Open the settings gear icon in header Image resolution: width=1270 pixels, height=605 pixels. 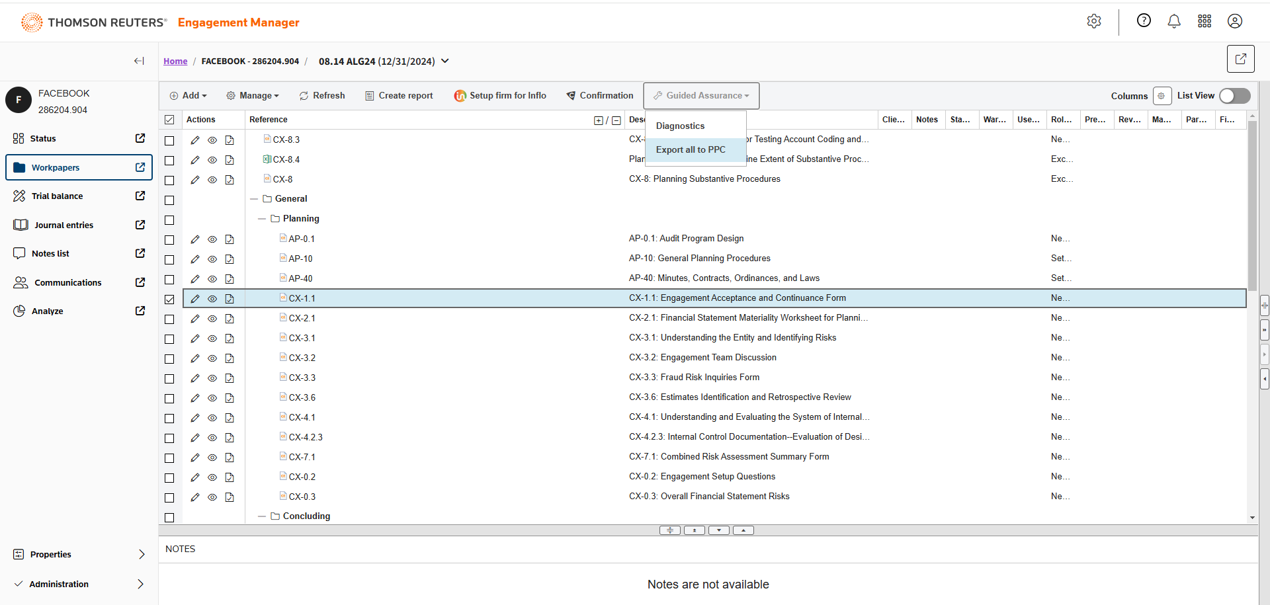point(1094,21)
